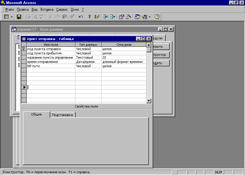Click the table window control-menu icon

tap(24, 39)
